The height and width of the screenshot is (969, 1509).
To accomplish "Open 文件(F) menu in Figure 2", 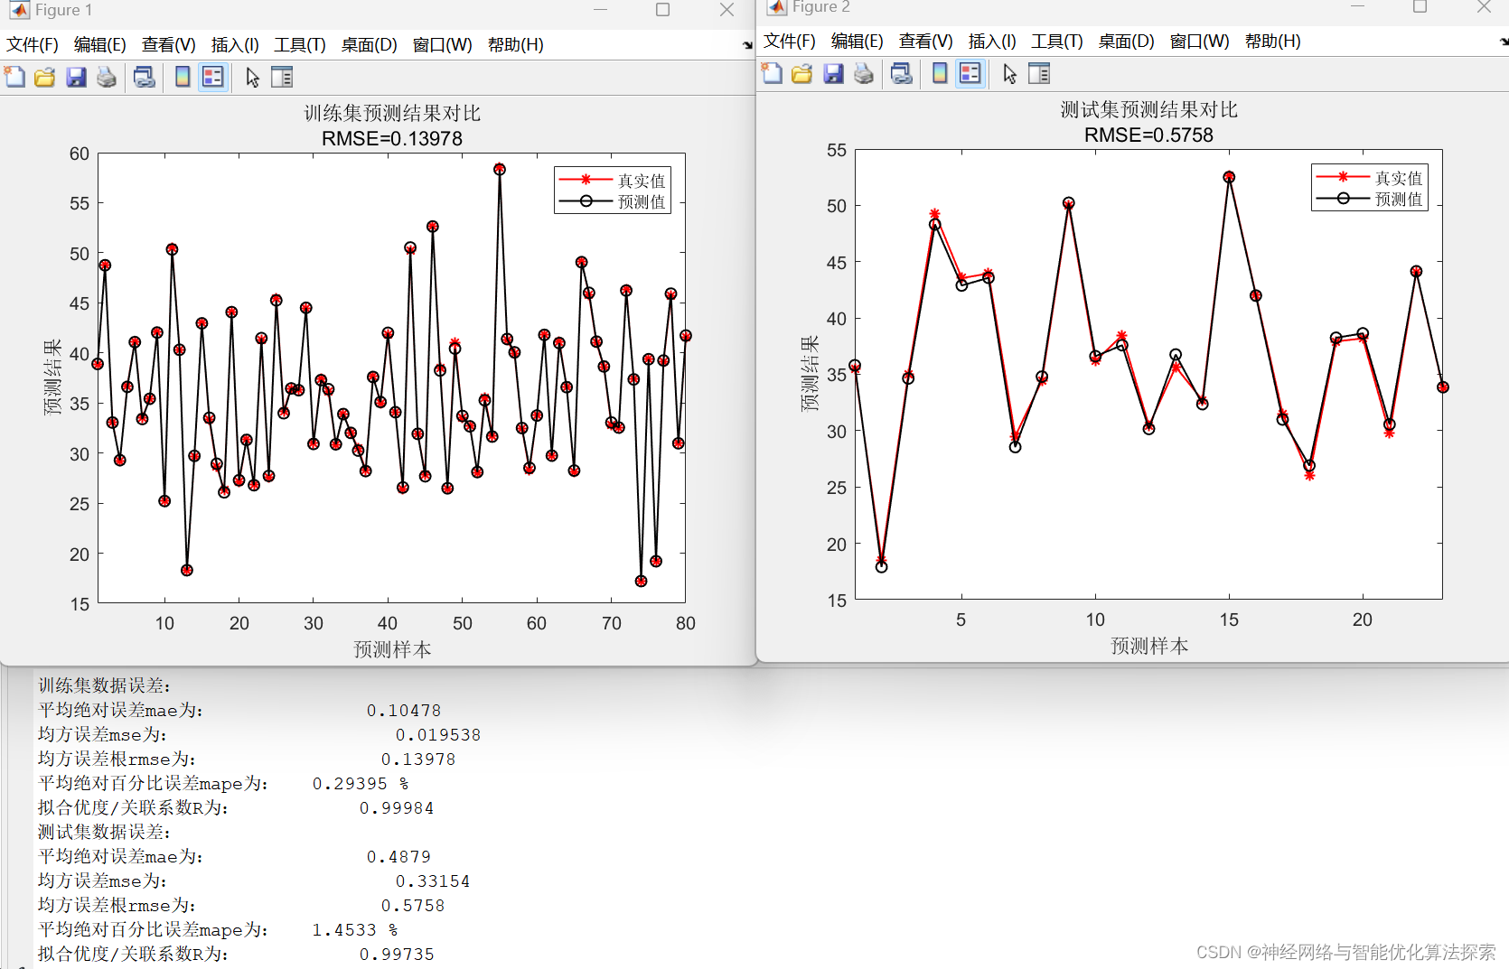I will coord(790,42).
